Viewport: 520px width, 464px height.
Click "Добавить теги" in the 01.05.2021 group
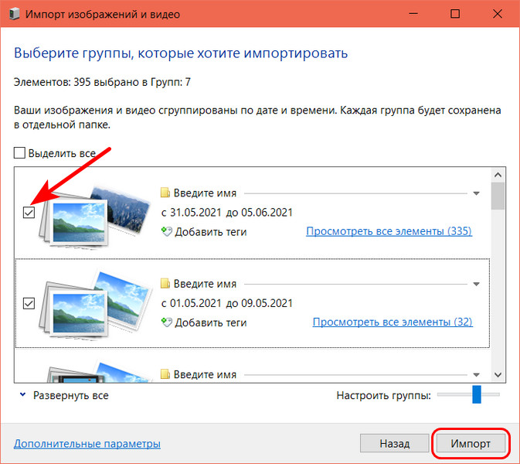211,322
